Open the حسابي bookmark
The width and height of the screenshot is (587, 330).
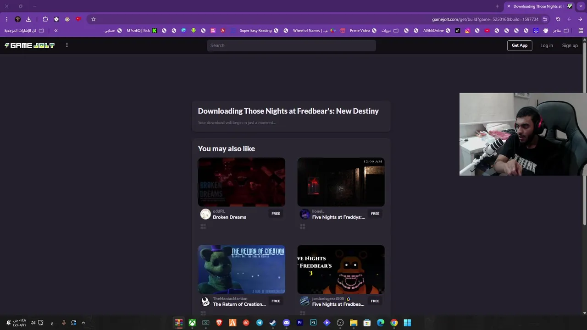tap(113, 31)
